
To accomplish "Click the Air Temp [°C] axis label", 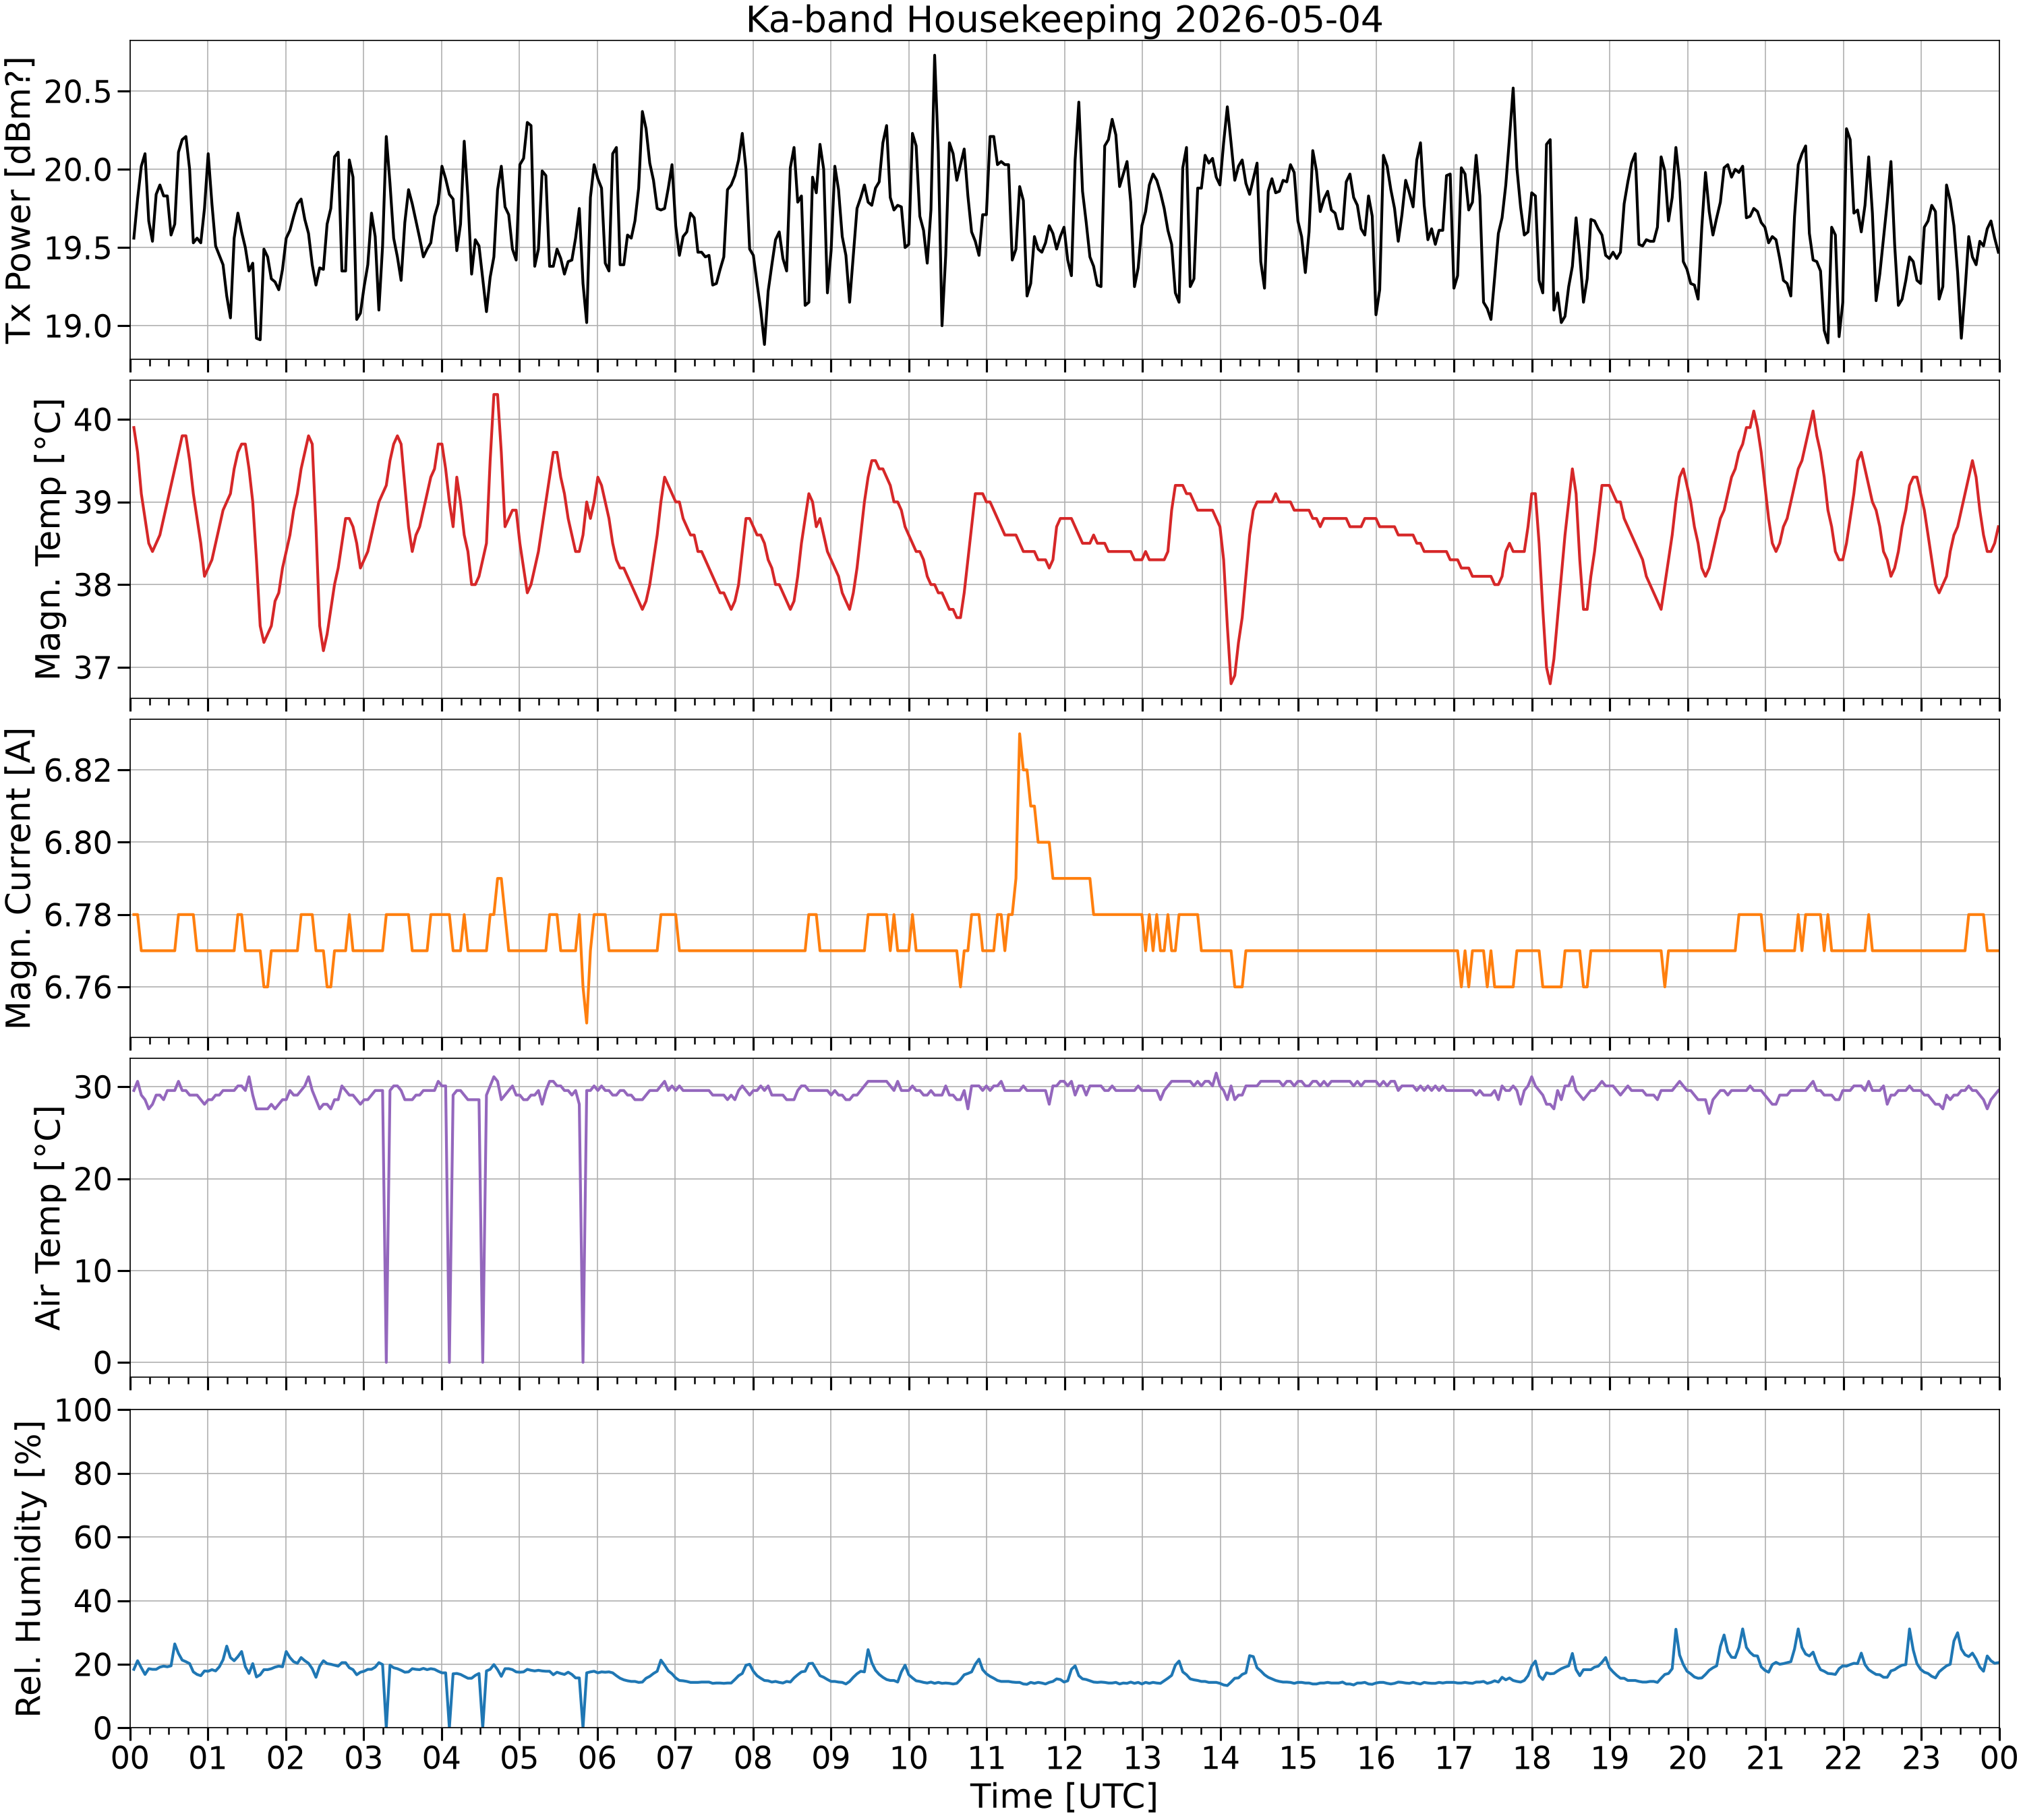I will click(48, 1218).
